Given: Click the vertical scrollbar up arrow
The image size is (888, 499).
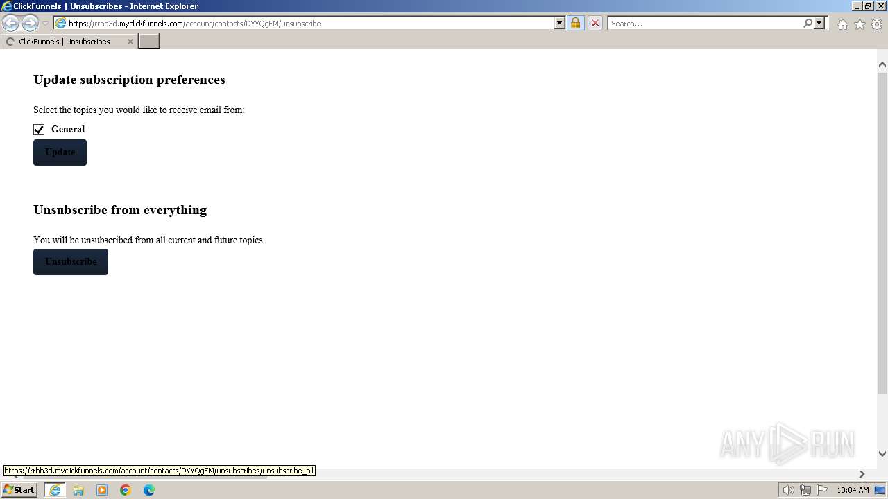Looking at the screenshot, I should click(882, 64).
